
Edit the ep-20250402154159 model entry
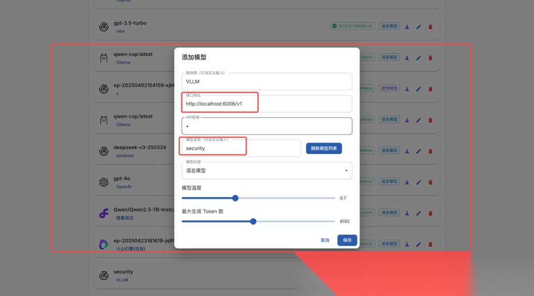(419, 89)
